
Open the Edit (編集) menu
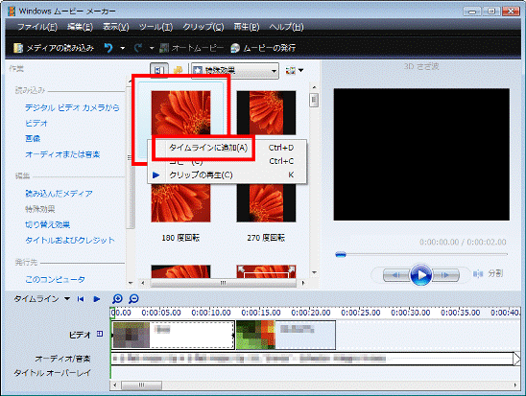(80, 27)
